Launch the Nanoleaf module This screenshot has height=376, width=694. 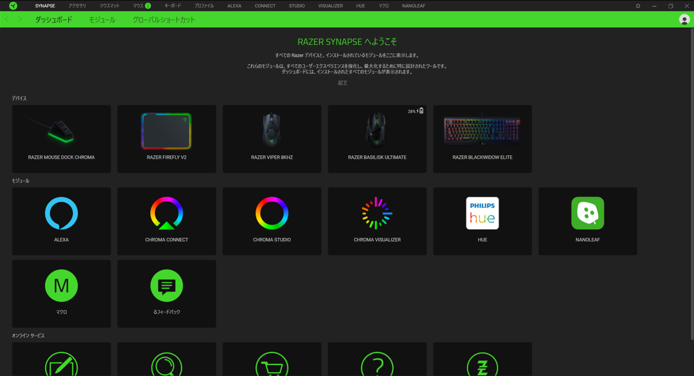588,221
